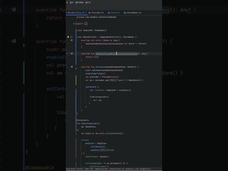Open the Help menu
Screen dimensions: 228x171
click(88, 2)
